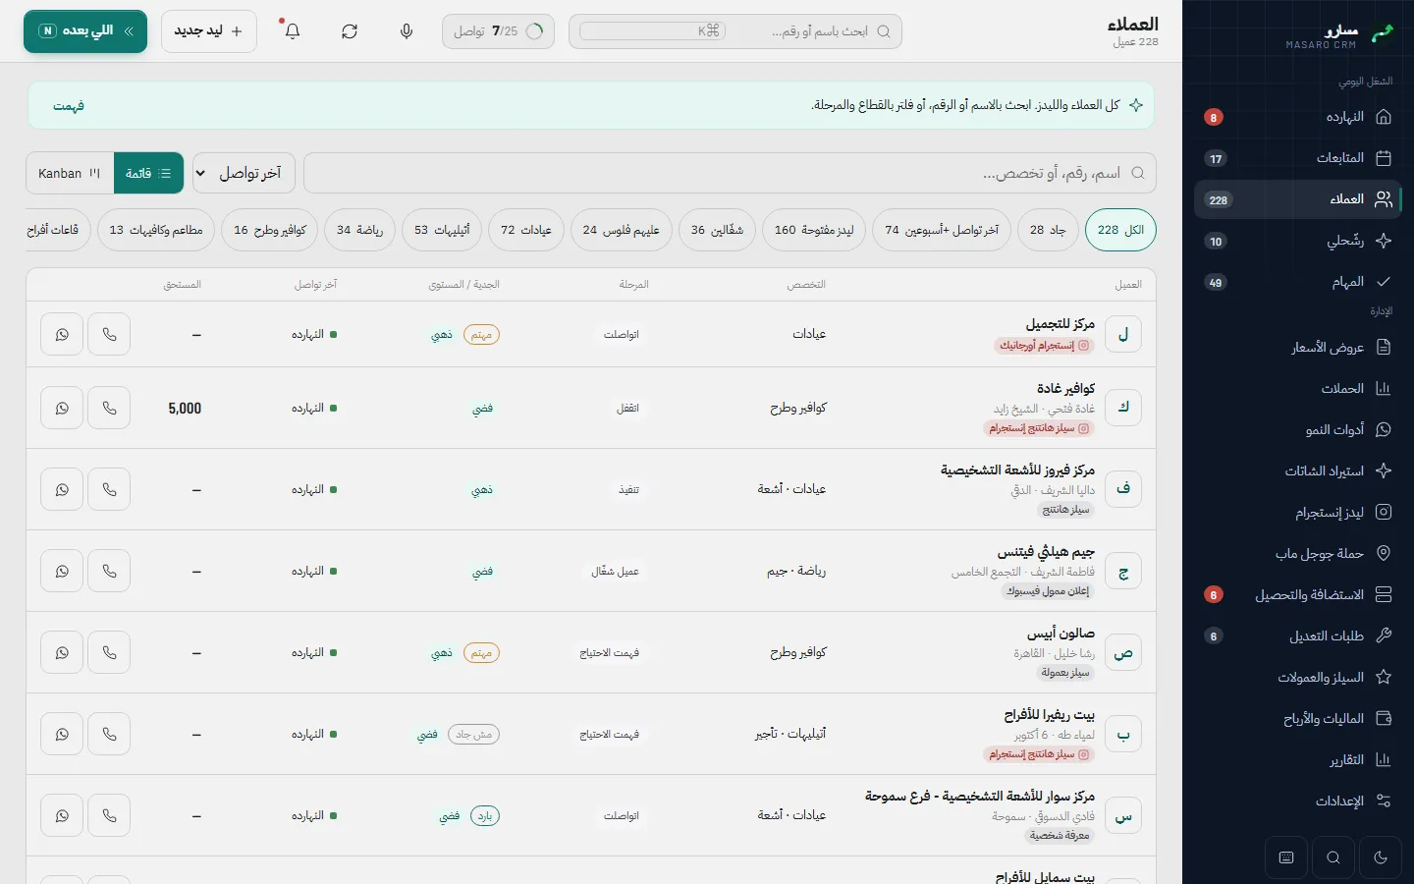1414x884 pixels.
Task: Call مركز سوار للأشعة التشخيصية phone icon
Action: 109,815
